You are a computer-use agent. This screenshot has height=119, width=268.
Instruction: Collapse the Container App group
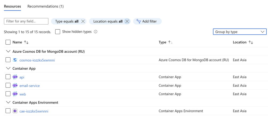pos(8,69)
